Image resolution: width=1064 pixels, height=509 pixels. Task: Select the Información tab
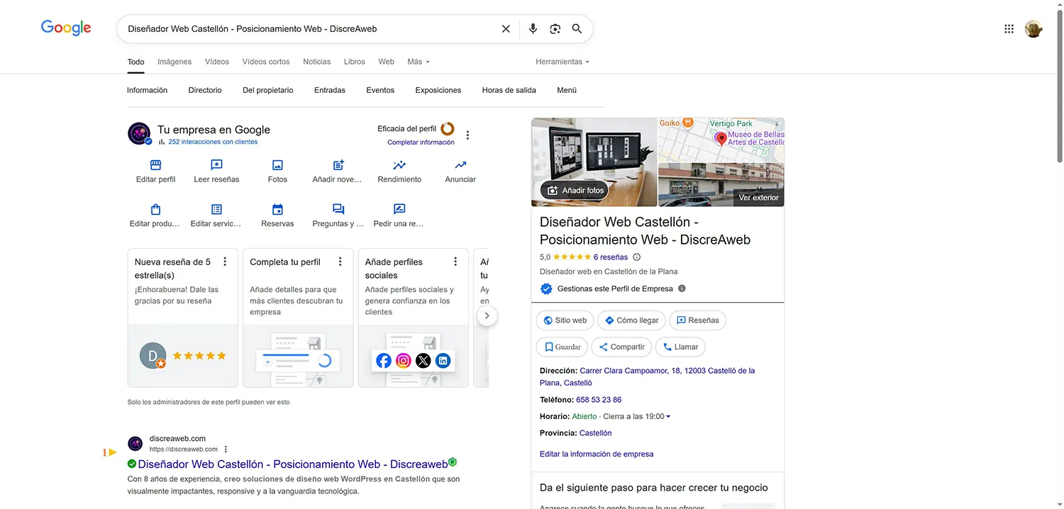click(147, 90)
